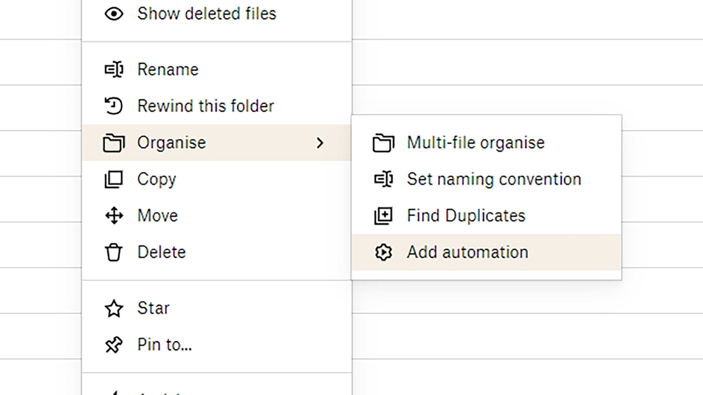Select Show deleted files menu entry
The image size is (703, 395).
tap(217, 14)
